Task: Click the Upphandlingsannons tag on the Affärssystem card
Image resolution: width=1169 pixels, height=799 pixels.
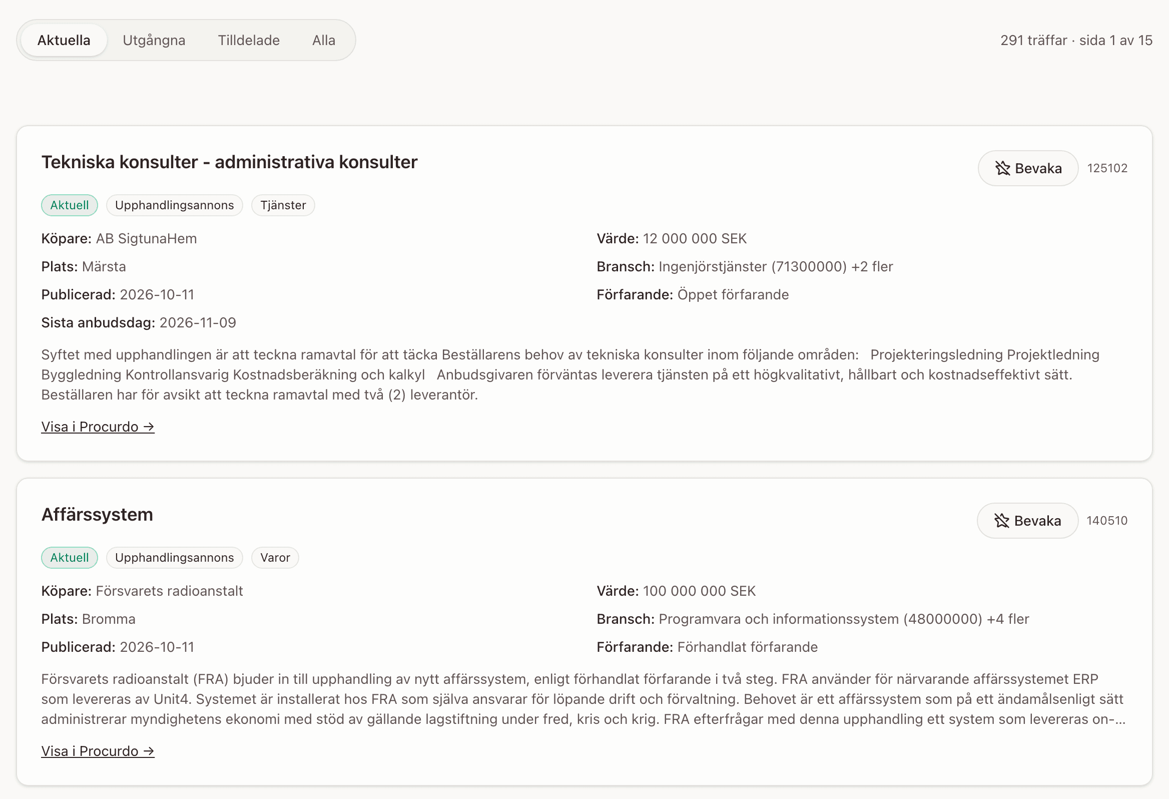Action: (x=175, y=558)
